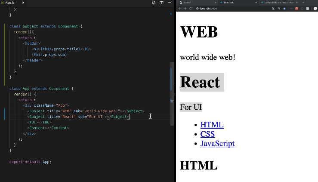
Task: Click the highlighted 'For UI' text
Action: click(x=191, y=107)
